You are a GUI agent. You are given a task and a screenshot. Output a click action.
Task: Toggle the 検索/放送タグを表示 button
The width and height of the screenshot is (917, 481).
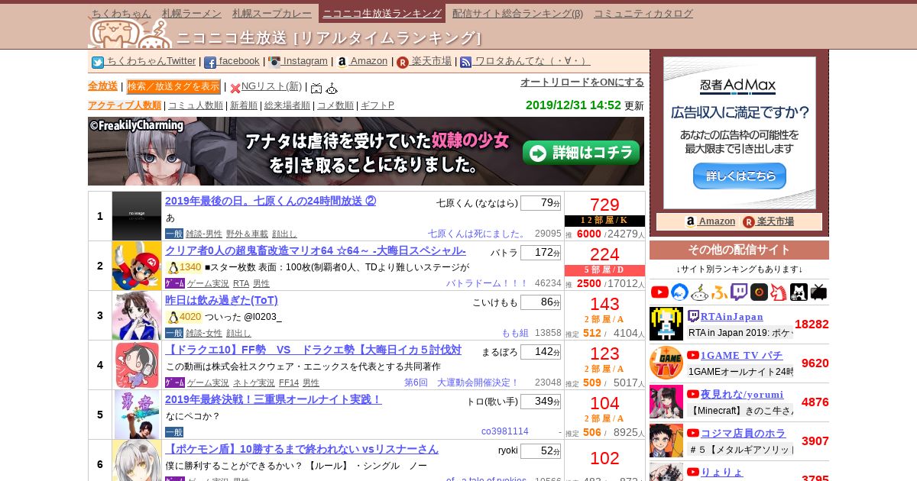(x=173, y=87)
